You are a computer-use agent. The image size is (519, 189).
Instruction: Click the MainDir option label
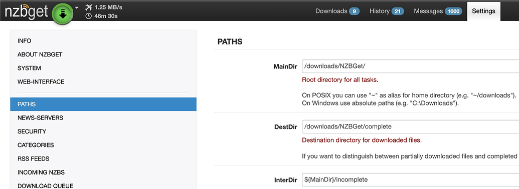click(x=285, y=66)
